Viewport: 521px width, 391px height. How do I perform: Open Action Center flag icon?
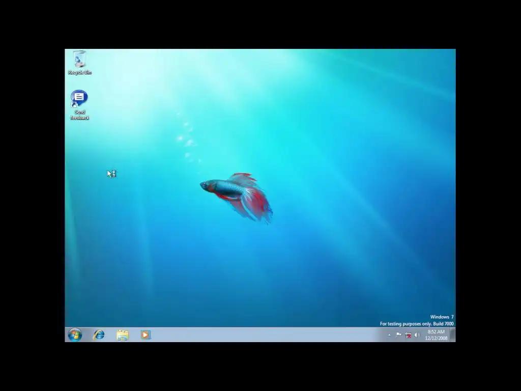click(x=398, y=335)
